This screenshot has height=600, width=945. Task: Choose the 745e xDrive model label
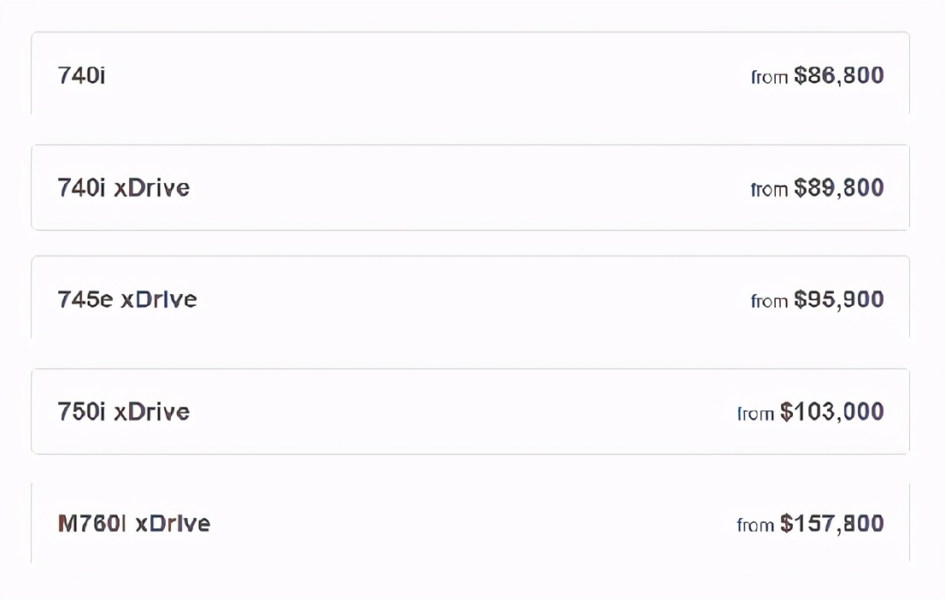coord(126,300)
